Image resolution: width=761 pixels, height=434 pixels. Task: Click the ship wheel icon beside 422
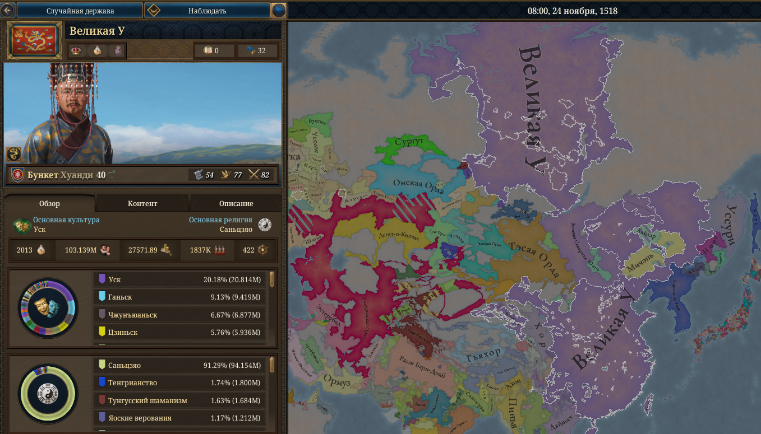pos(263,250)
